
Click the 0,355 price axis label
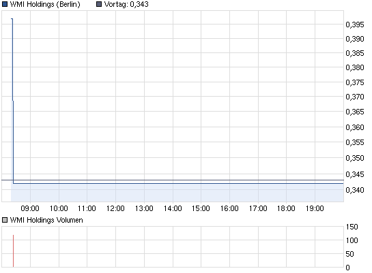click(355, 142)
